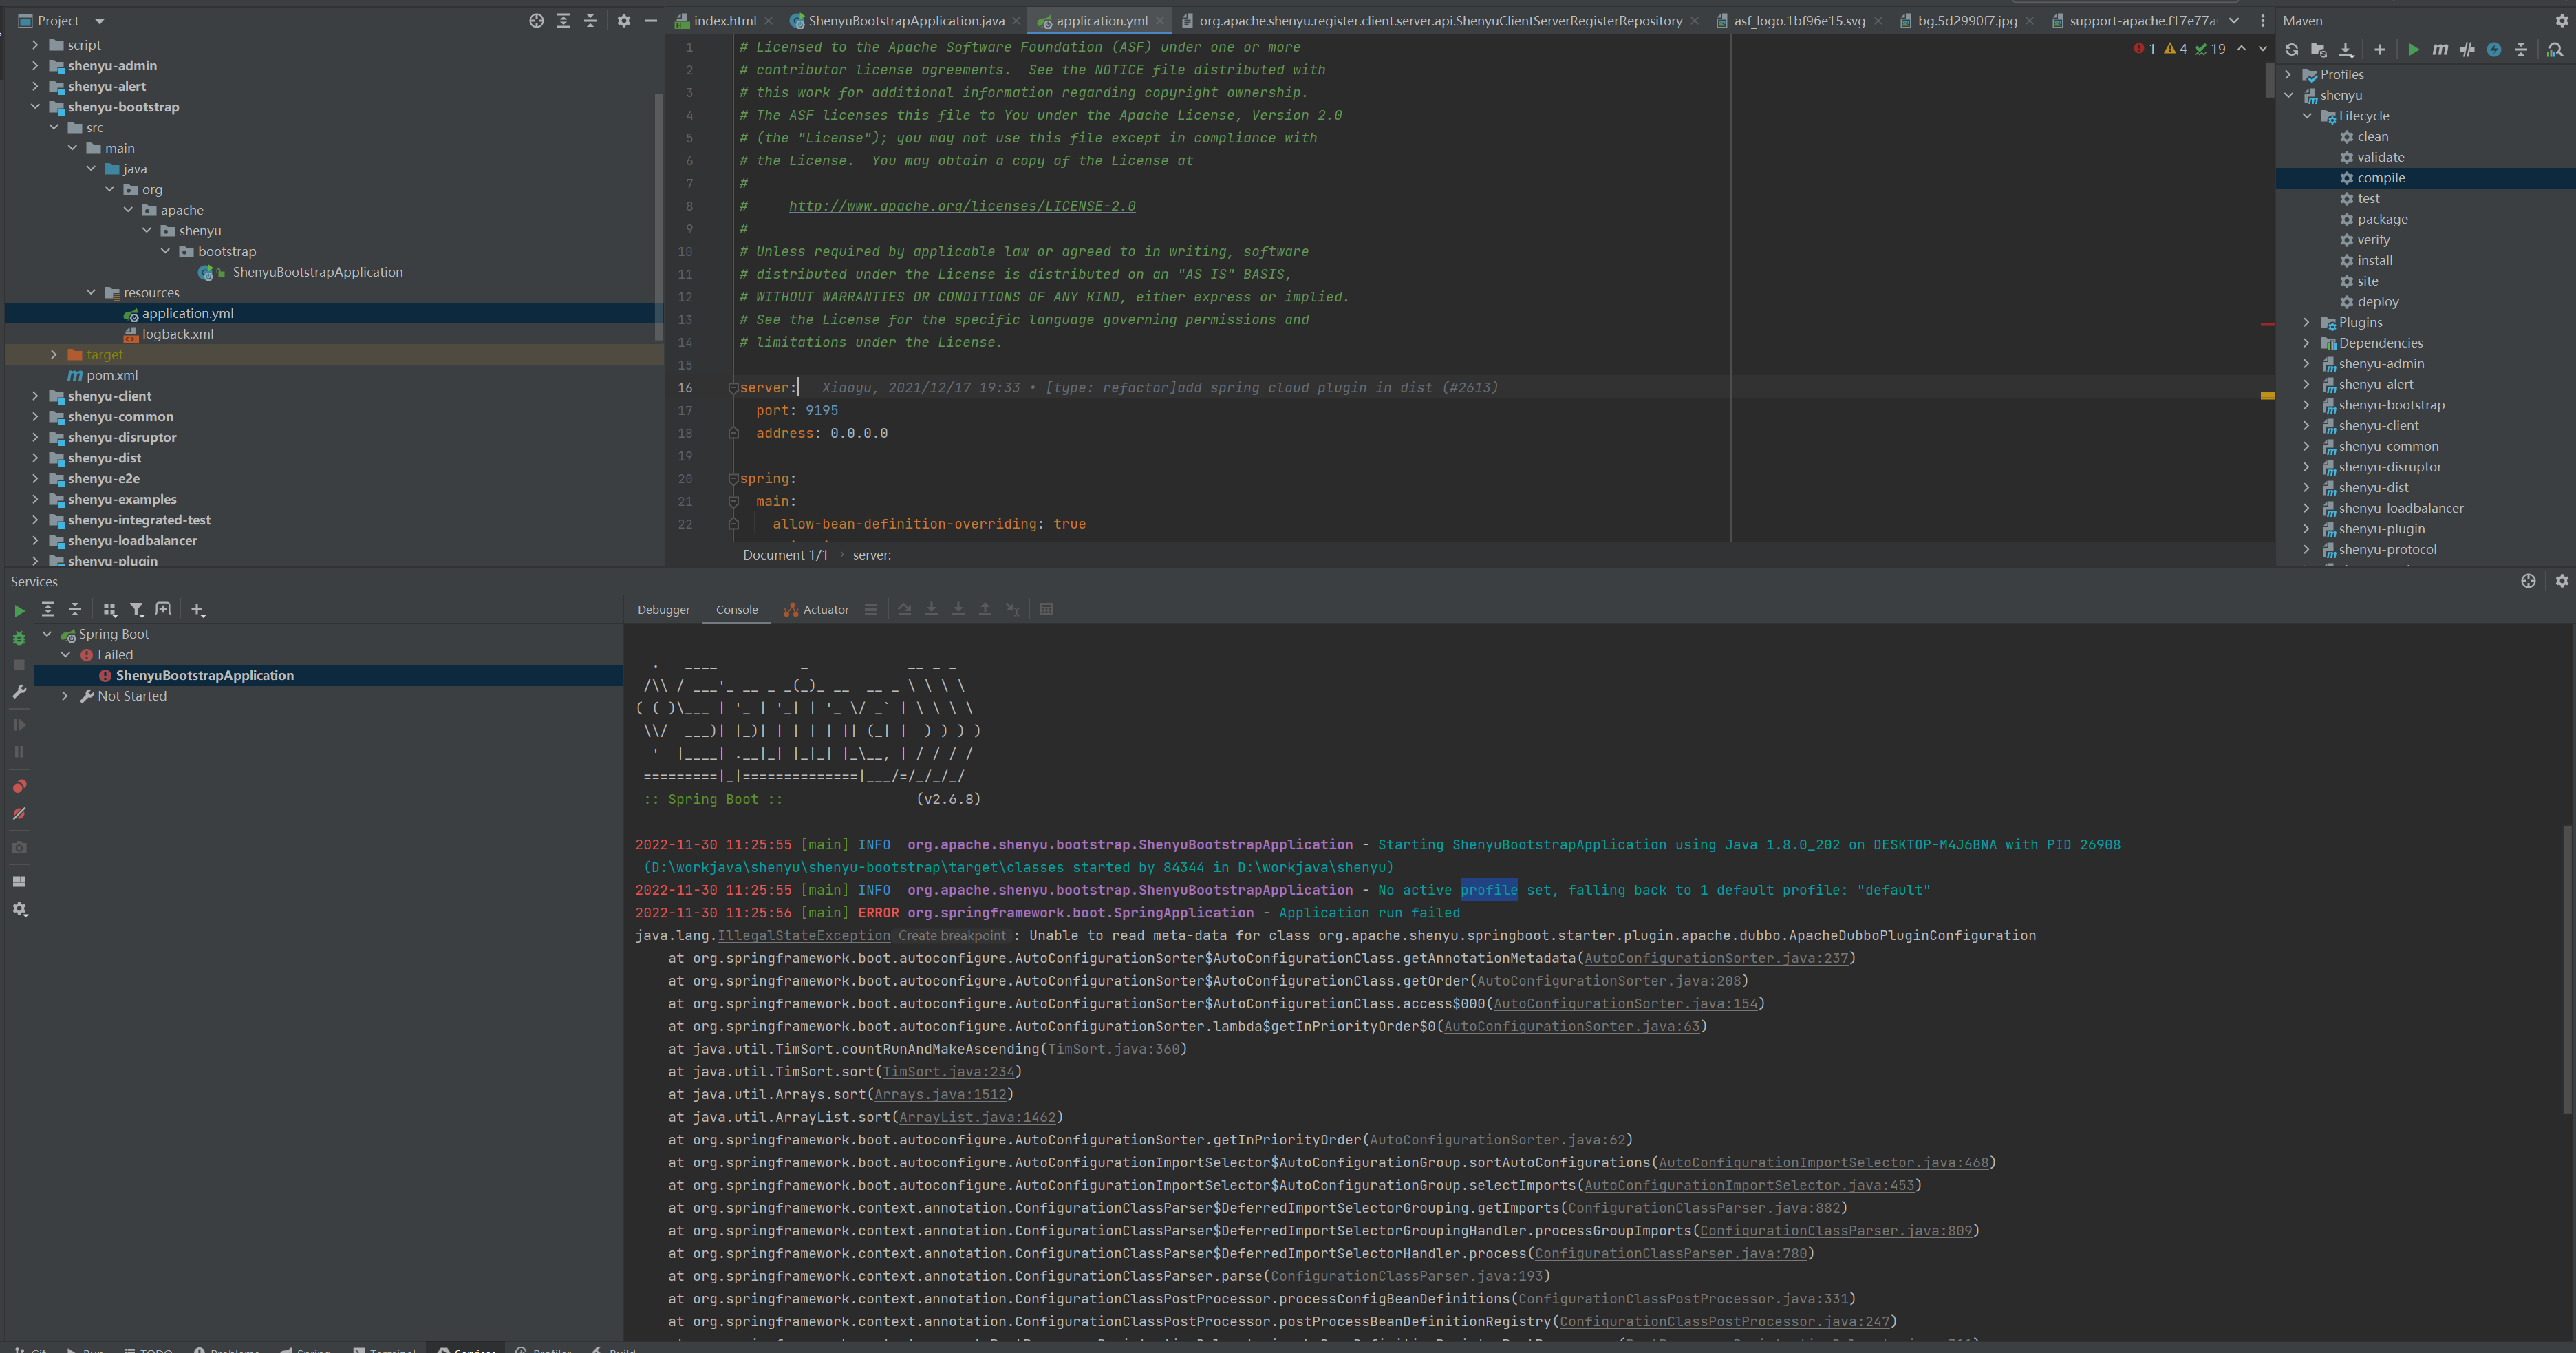Open Services filter funnel icon
This screenshot has height=1353, width=2576.
click(137, 609)
